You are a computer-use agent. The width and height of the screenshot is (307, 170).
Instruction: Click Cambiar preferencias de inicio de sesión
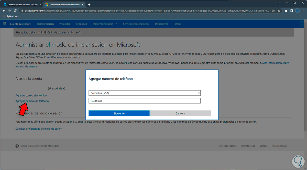tap(39, 129)
